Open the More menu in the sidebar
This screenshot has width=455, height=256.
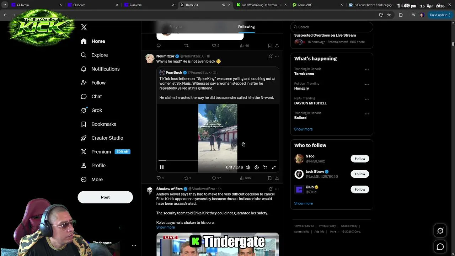tap(92, 180)
